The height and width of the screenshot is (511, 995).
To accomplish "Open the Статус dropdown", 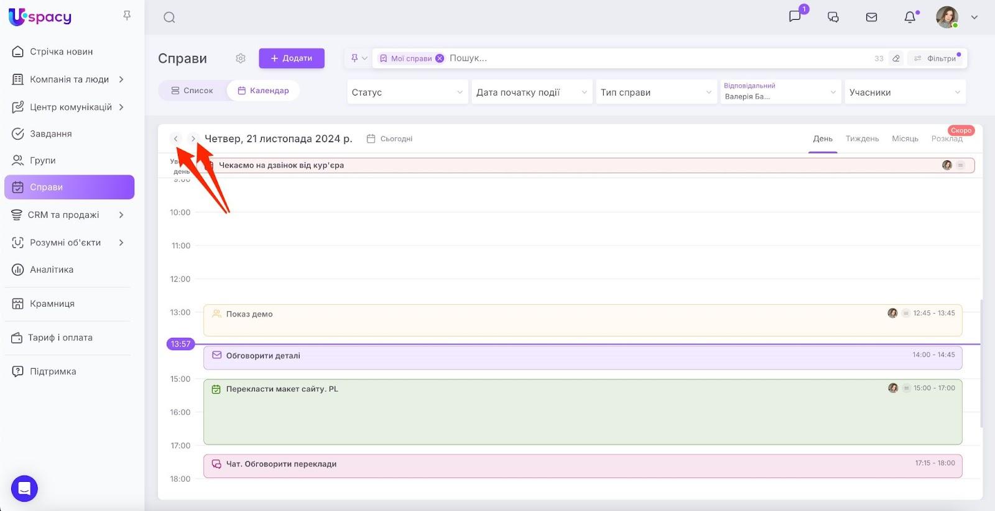I will 407,93.
